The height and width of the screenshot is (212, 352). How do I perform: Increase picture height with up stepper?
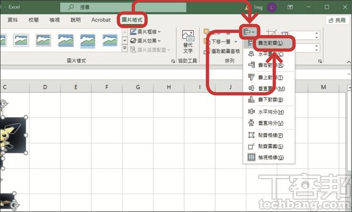click(317, 33)
